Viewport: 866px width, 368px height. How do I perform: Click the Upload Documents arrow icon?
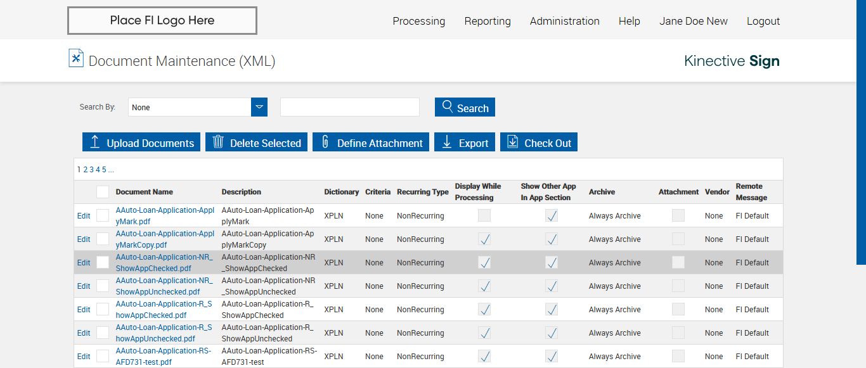click(95, 142)
